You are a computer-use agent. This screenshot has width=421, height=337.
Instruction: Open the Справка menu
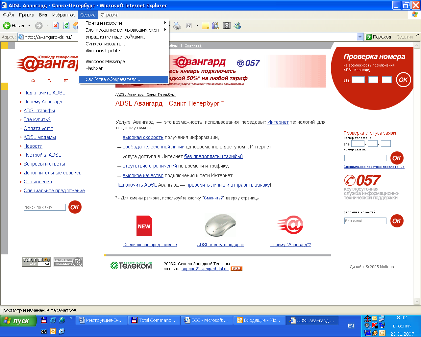(110, 15)
